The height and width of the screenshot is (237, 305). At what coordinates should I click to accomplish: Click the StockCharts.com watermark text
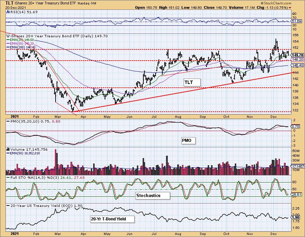pyautogui.click(x=276, y=3)
